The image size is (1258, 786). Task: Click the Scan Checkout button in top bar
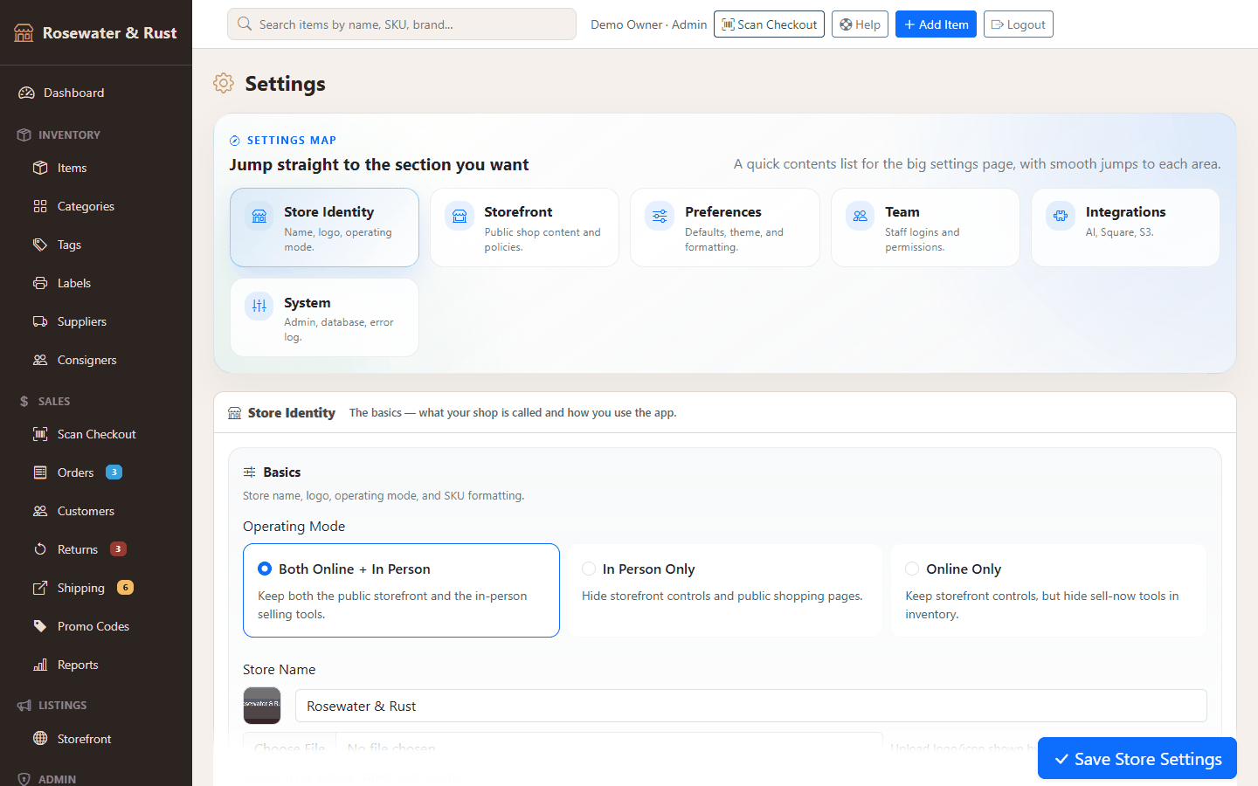pyautogui.click(x=769, y=24)
